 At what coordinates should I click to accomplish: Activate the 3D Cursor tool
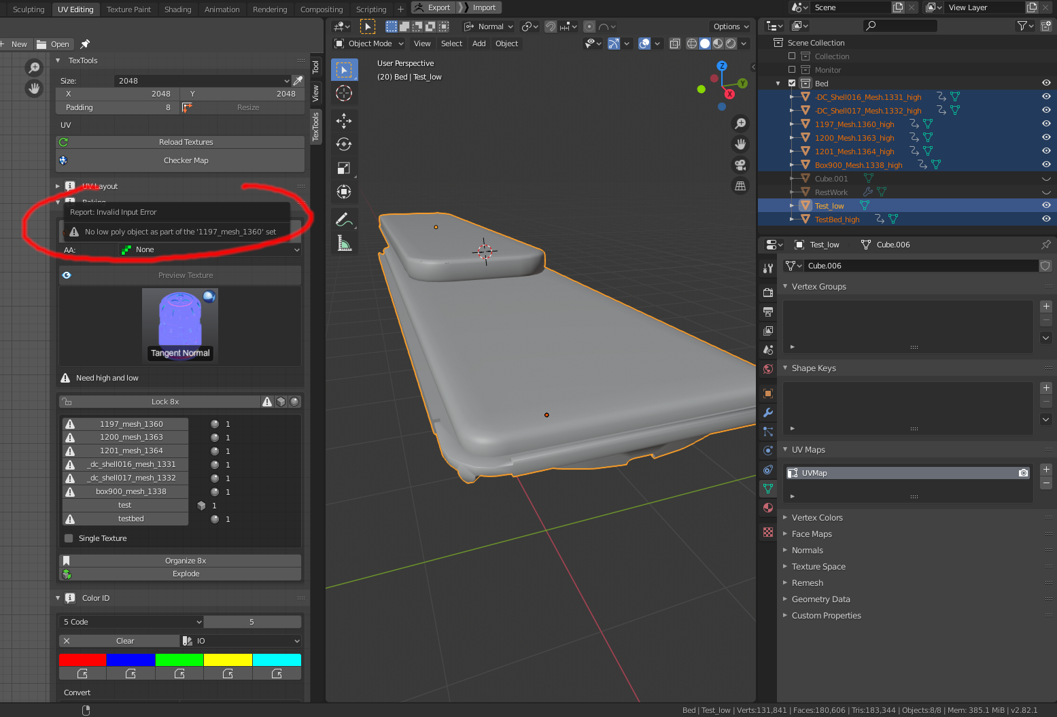(344, 93)
